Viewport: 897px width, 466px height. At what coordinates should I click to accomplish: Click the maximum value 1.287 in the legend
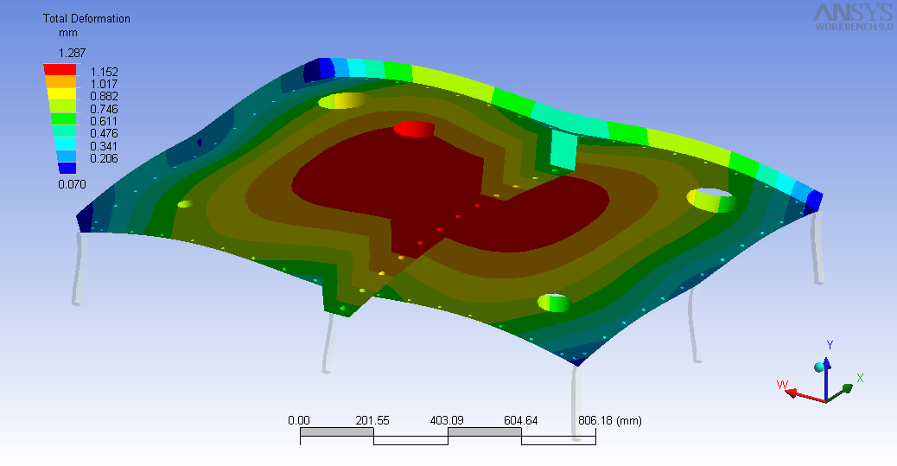tap(72, 54)
